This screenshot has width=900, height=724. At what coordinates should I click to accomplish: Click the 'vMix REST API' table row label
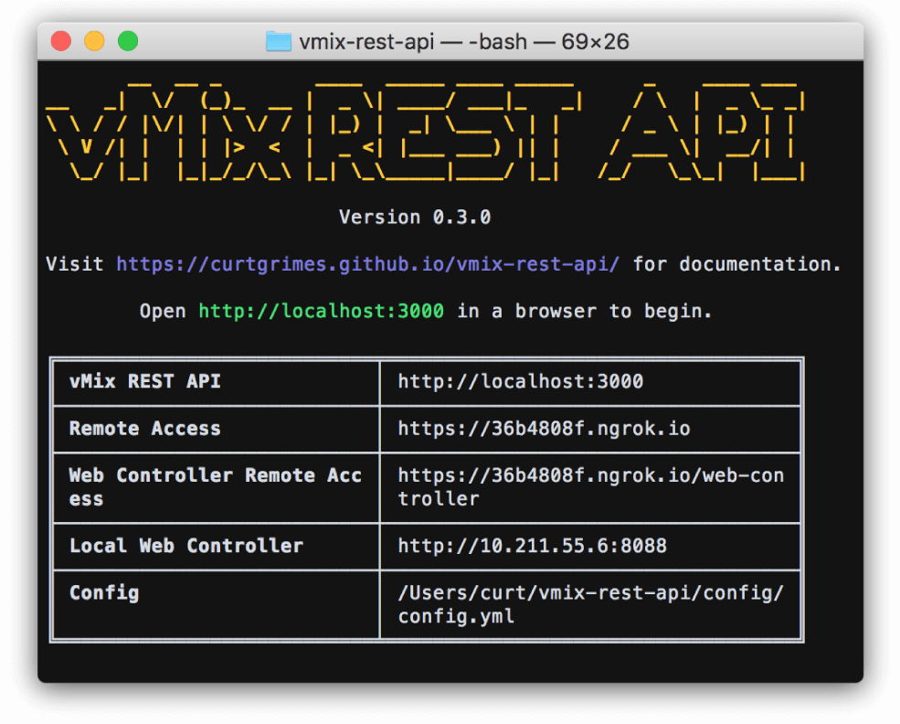[145, 381]
